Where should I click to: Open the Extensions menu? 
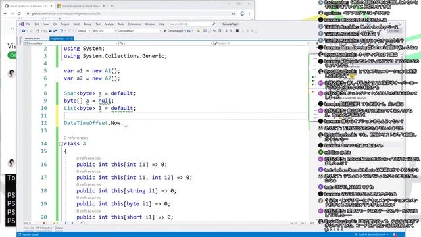coord(134,24)
